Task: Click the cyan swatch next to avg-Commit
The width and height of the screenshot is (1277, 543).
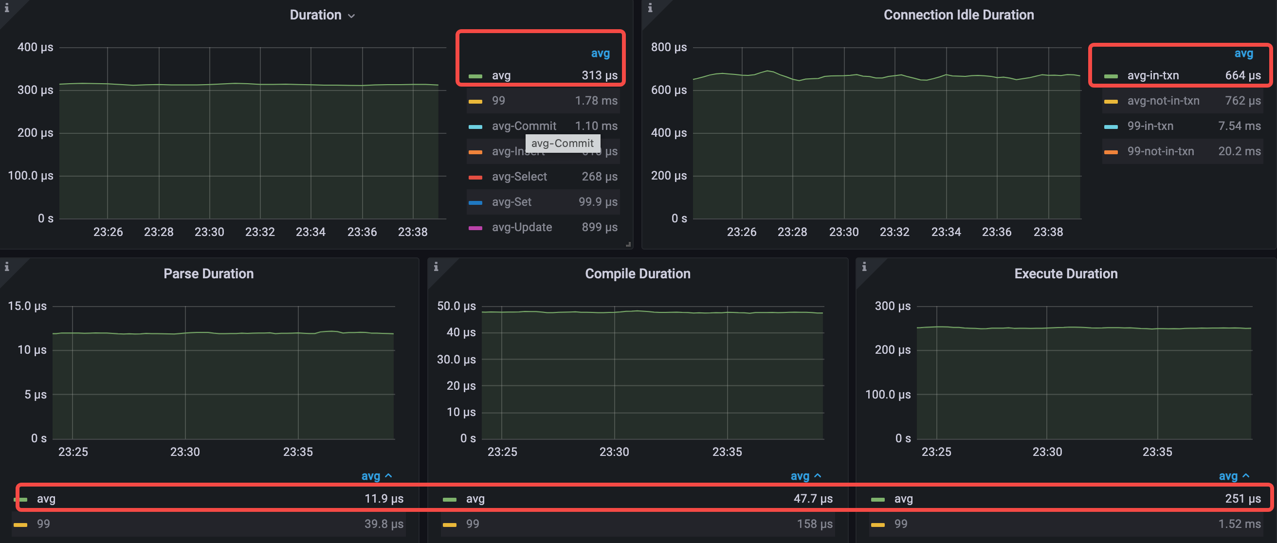Action: click(x=475, y=126)
